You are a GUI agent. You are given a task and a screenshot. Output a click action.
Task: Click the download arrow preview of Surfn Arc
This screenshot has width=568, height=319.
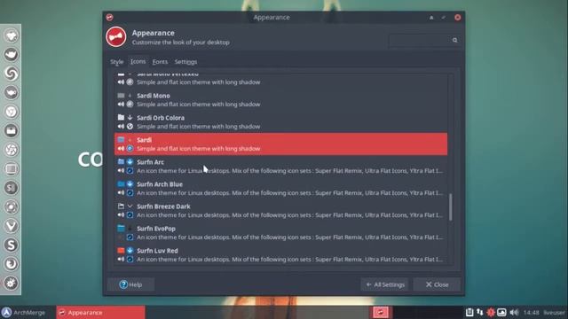click(130, 161)
